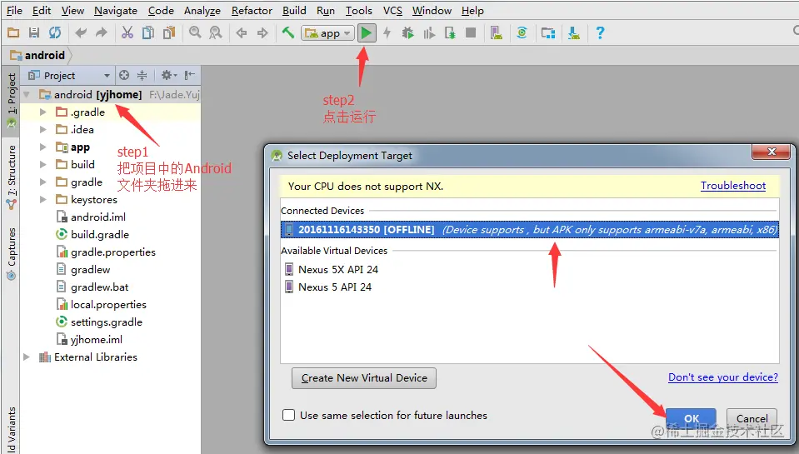Open the File menu
This screenshot has width=799, height=454.
click(x=14, y=11)
